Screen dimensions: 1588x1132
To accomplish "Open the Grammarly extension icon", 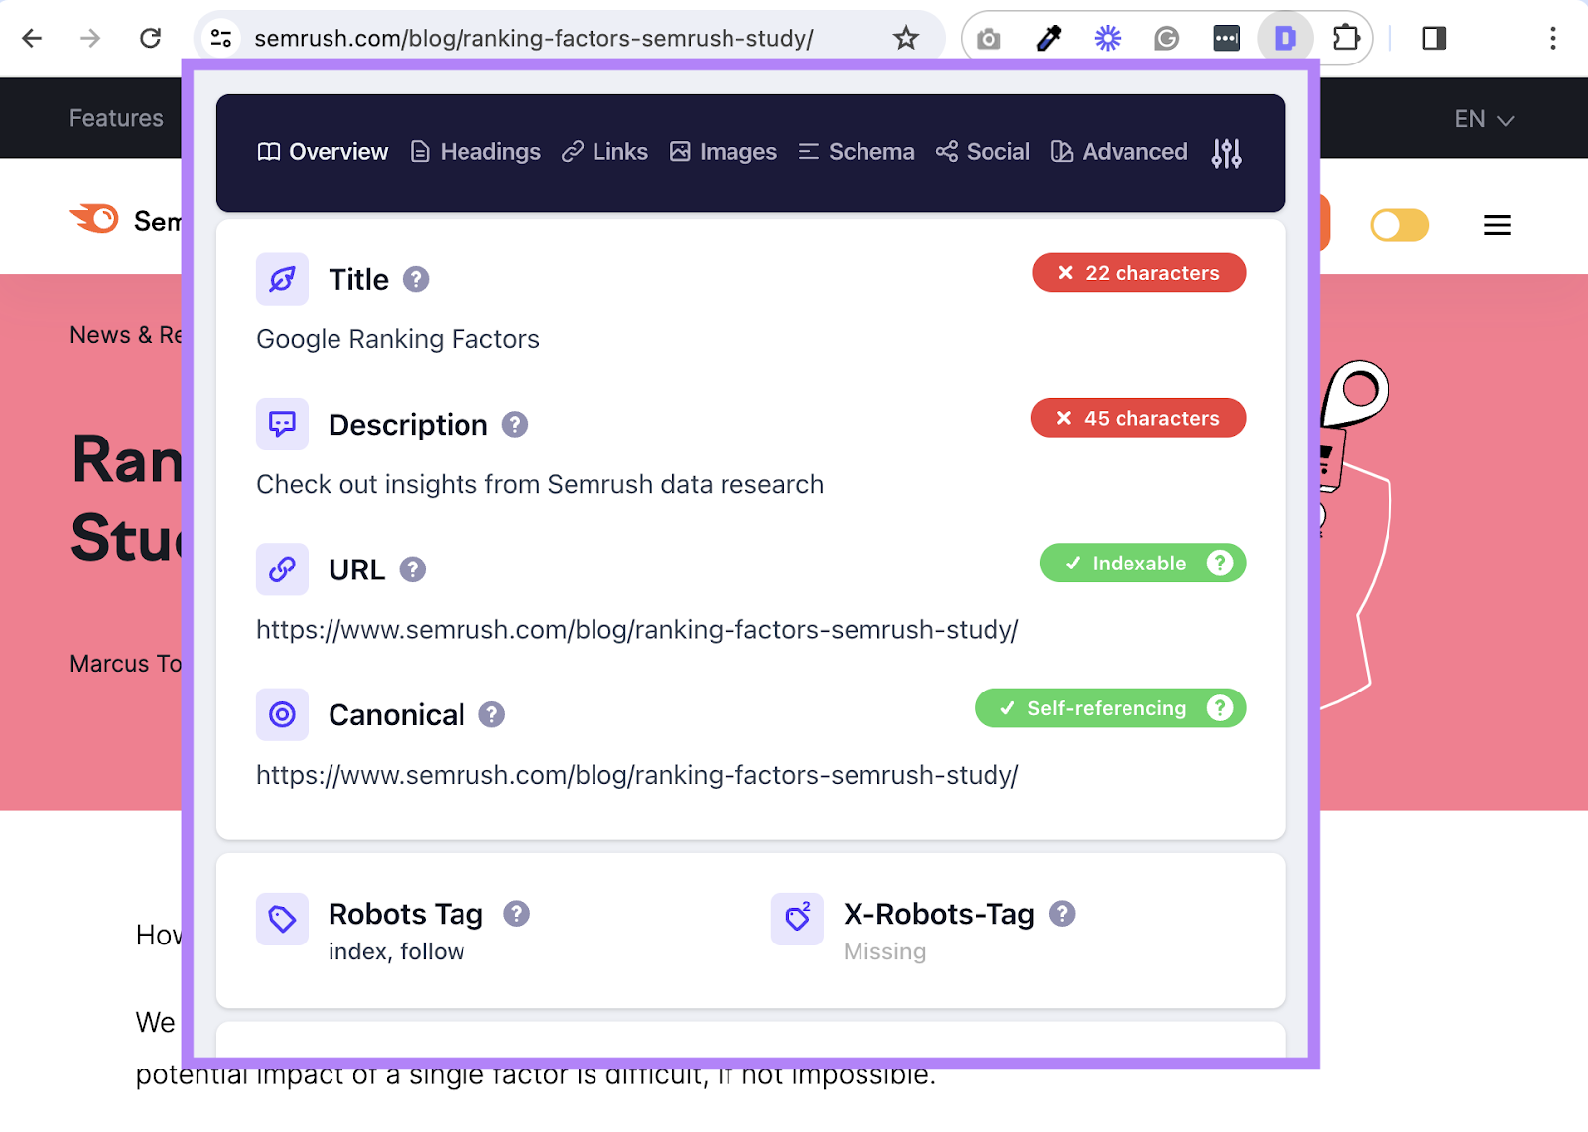I will [x=1166, y=38].
